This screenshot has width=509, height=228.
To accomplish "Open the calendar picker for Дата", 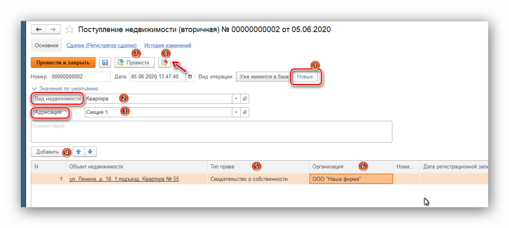I will click(x=190, y=76).
